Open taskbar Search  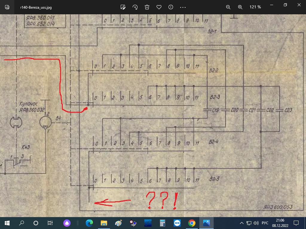[22, 223]
